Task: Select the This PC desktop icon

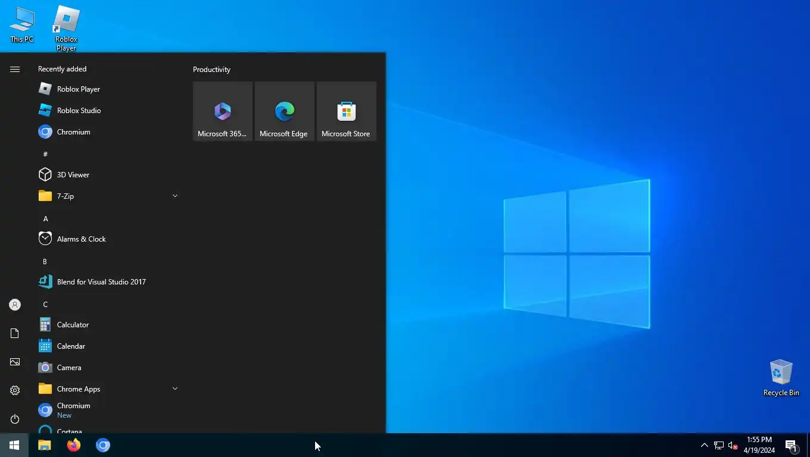Action: 22,25
